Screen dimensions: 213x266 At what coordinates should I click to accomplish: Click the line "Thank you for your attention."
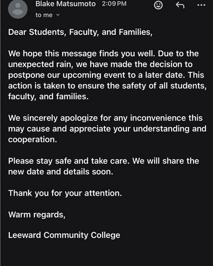click(65, 193)
